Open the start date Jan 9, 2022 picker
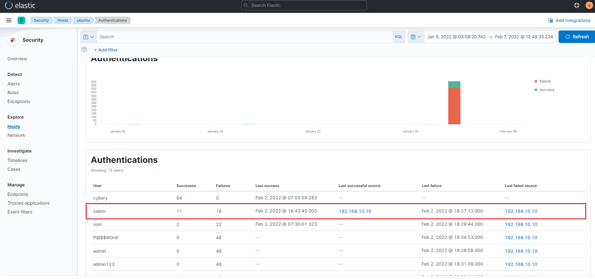 456,37
